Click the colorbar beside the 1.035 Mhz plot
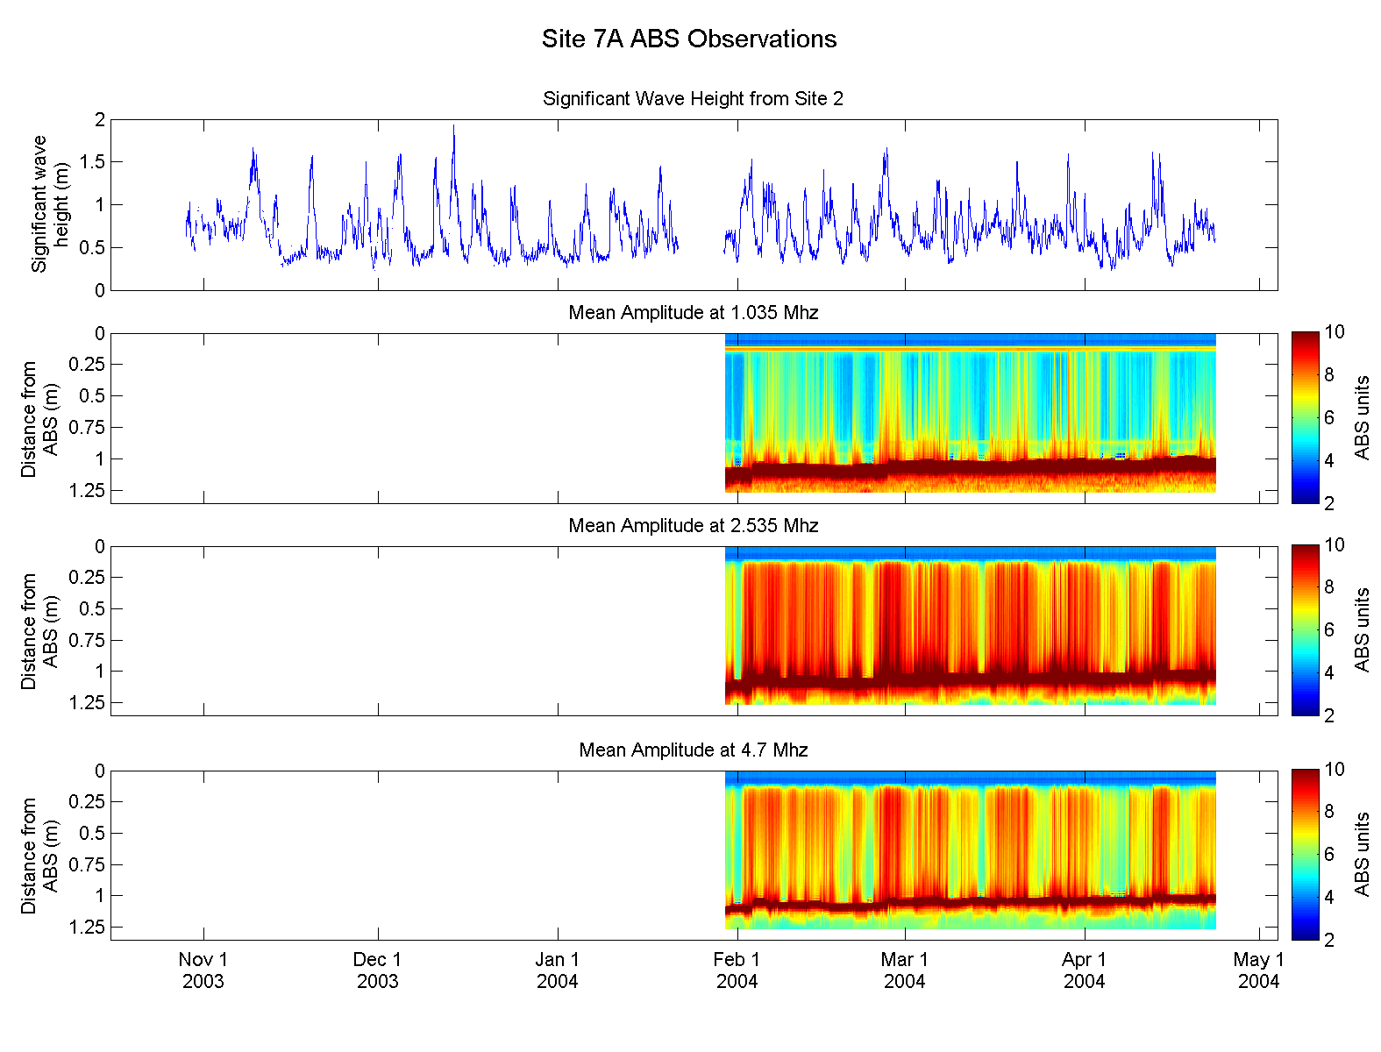This screenshot has width=1381, height=1052. click(1305, 418)
